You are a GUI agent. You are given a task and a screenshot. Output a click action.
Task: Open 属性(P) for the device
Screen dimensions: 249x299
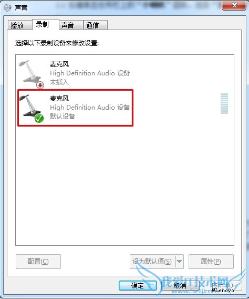point(211,262)
